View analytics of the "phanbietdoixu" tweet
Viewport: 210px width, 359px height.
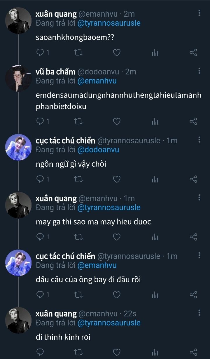pos(155,121)
